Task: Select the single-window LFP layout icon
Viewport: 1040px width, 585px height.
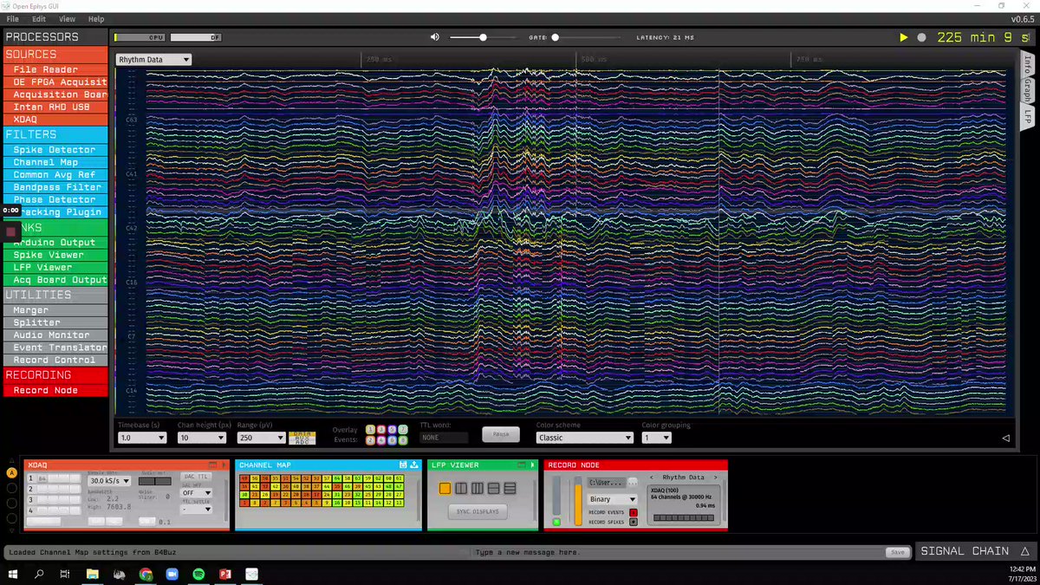Action: coord(445,489)
